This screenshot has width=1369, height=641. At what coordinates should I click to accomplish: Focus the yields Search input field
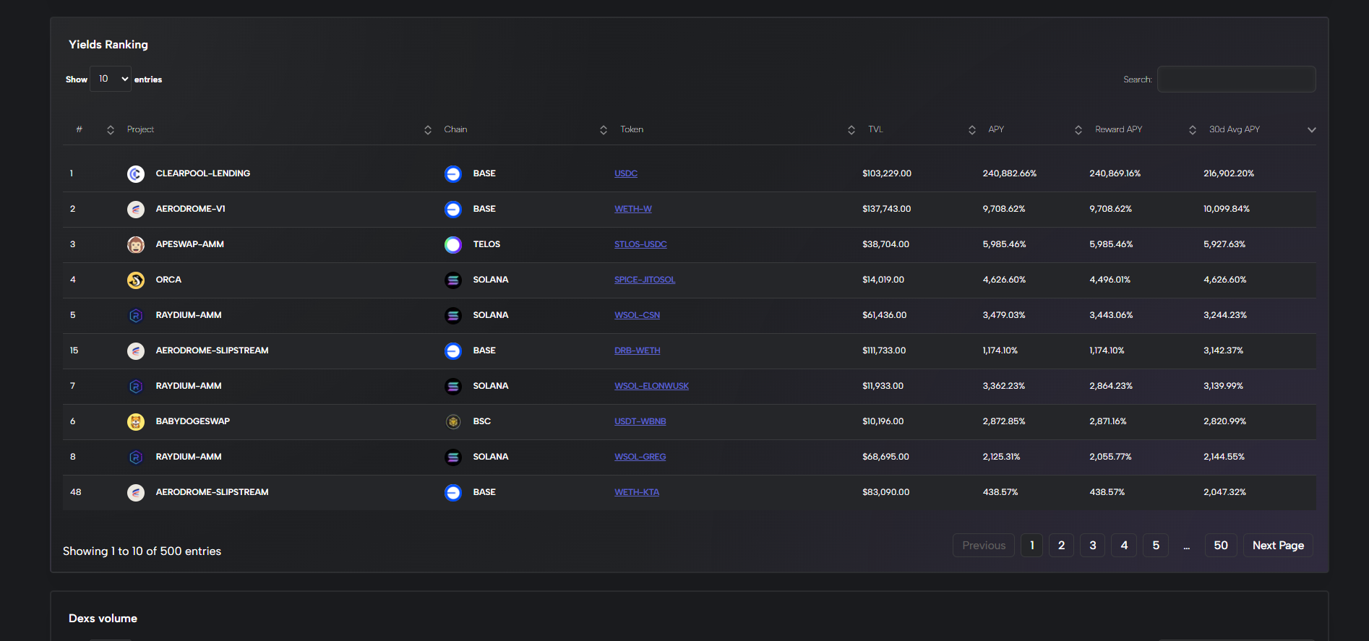[x=1236, y=79]
